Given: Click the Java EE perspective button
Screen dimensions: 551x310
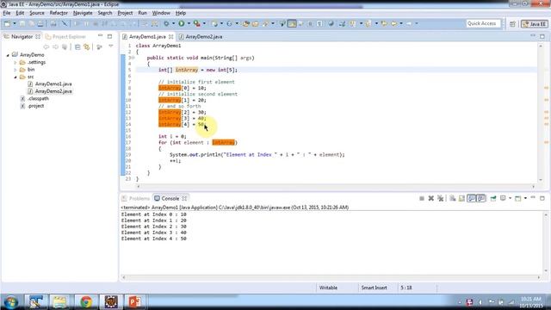Looking at the screenshot, I should (x=535, y=24).
